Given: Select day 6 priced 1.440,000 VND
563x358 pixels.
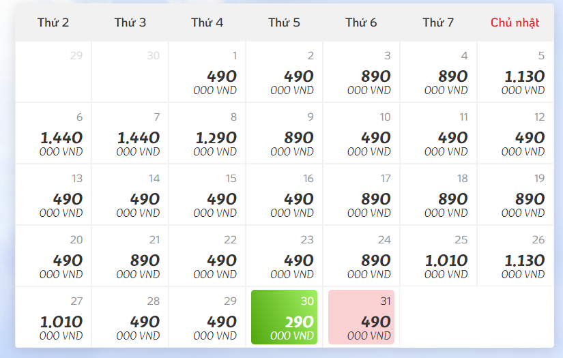Looking at the screenshot, I should point(53,134).
